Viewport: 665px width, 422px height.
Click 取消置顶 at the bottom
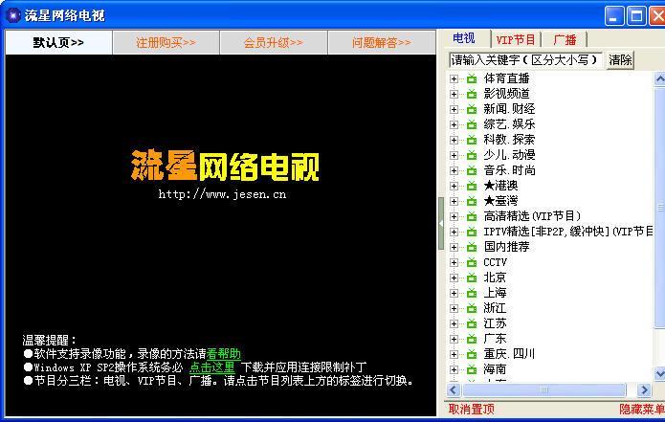tap(471, 410)
